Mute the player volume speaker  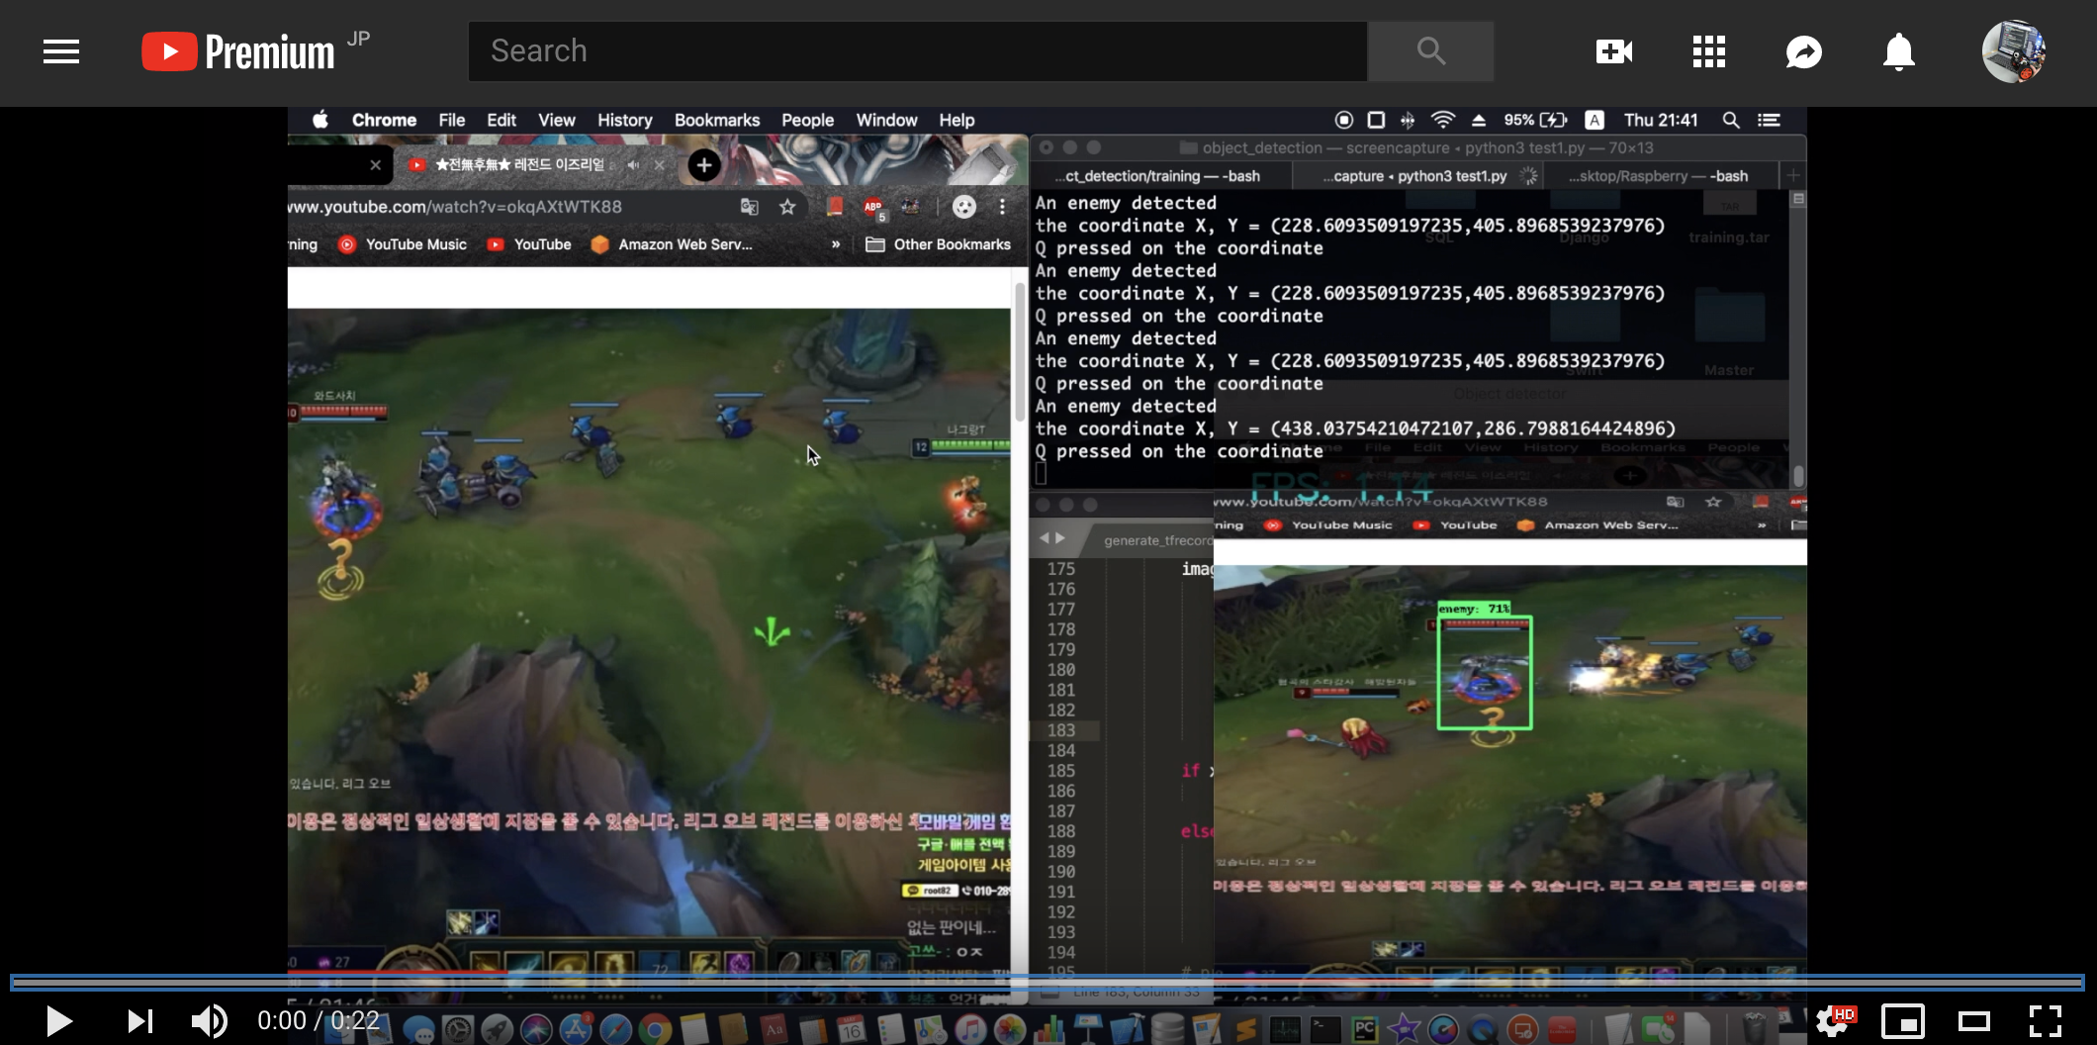tap(209, 1020)
